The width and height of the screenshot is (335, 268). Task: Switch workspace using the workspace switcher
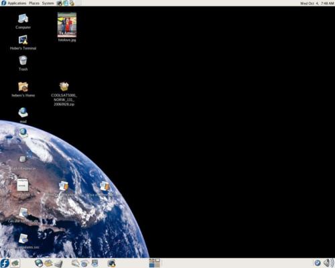155,263
